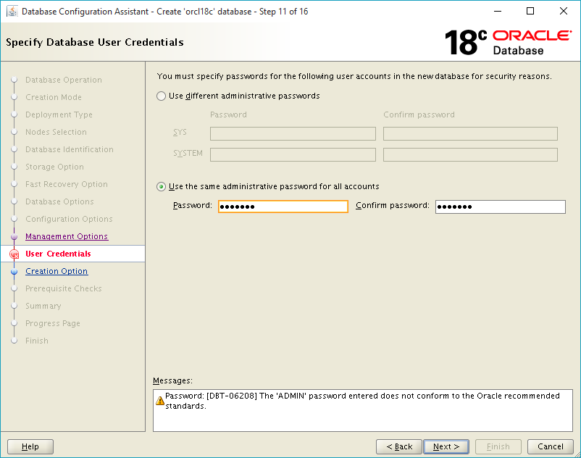
Task: Click 'Database Options' step label
Action: pos(59,202)
